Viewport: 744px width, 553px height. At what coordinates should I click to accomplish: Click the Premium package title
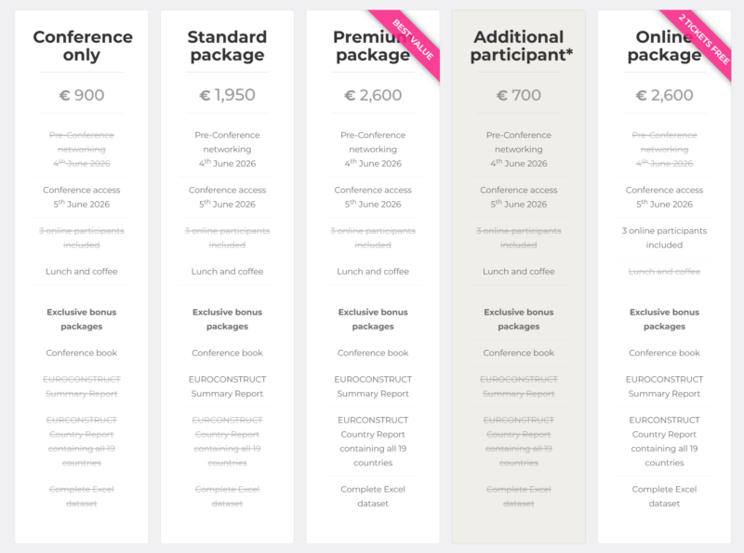(x=370, y=46)
